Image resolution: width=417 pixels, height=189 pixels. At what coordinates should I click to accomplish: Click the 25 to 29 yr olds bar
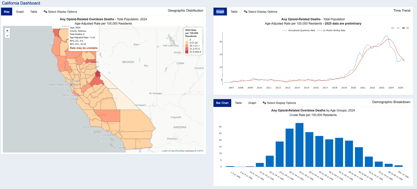click(x=280, y=154)
